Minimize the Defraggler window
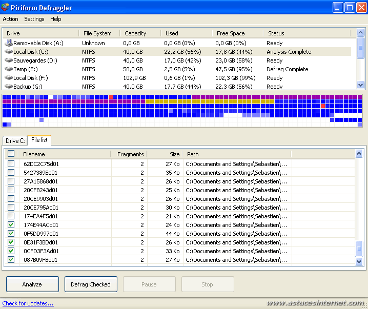The width and height of the screenshot is (368, 309). (x=338, y=7)
